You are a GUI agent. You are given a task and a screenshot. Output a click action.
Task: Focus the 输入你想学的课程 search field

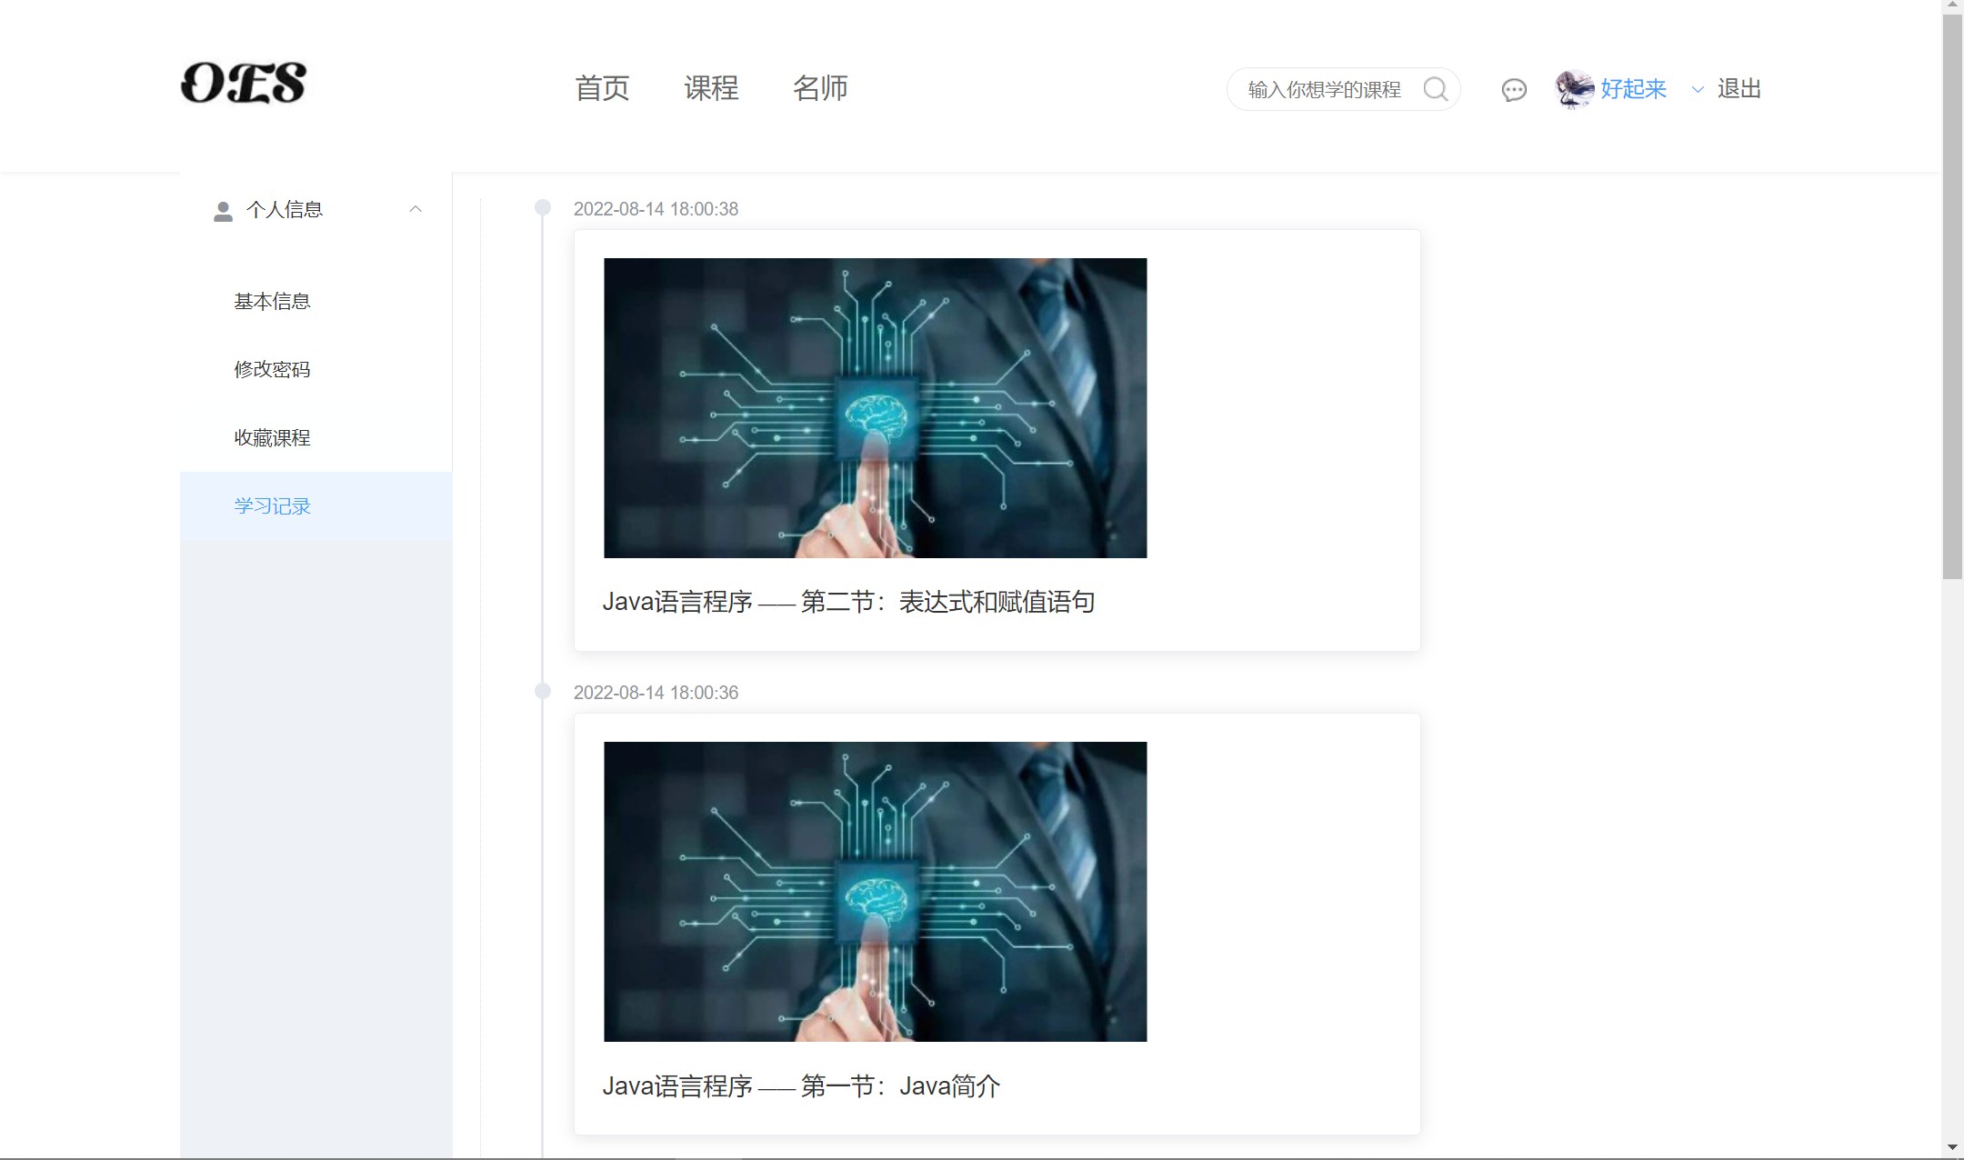tap(1324, 90)
